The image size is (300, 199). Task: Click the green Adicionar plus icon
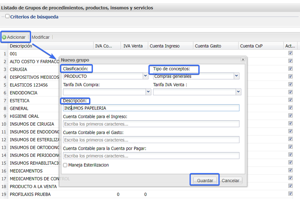point(4,37)
